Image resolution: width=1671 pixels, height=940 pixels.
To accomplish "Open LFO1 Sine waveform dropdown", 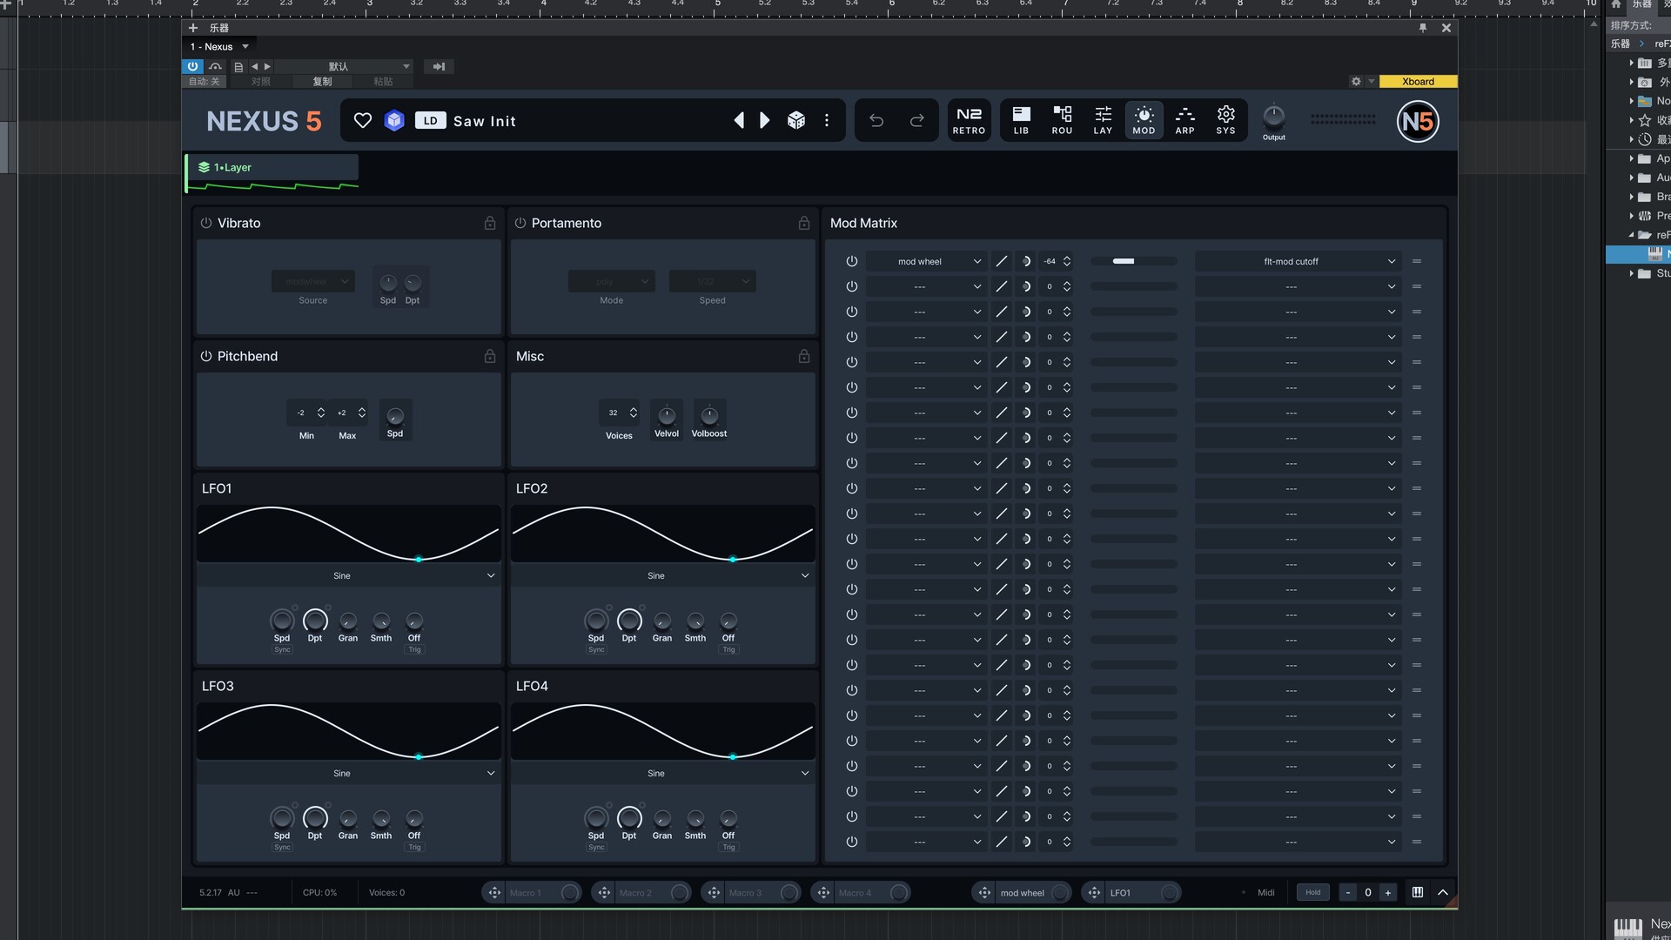I will (348, 575).
